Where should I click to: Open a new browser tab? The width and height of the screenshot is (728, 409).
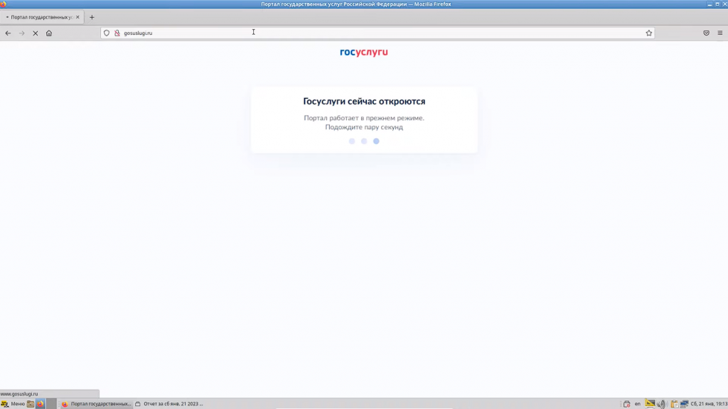click(92, 17)
